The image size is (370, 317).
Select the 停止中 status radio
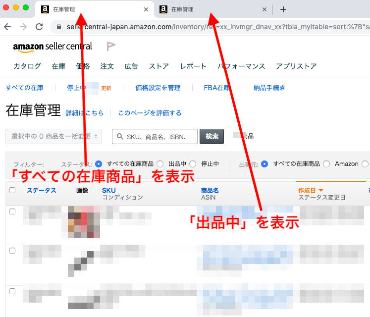click(x=193, y=164)
